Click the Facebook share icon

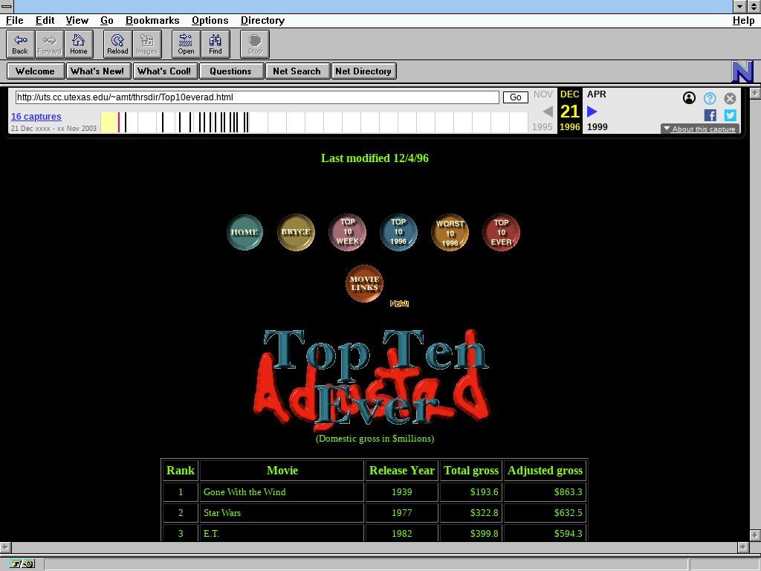710,115
